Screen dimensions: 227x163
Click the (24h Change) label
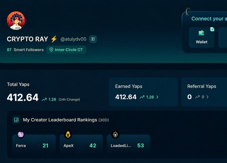pos(69,99)
